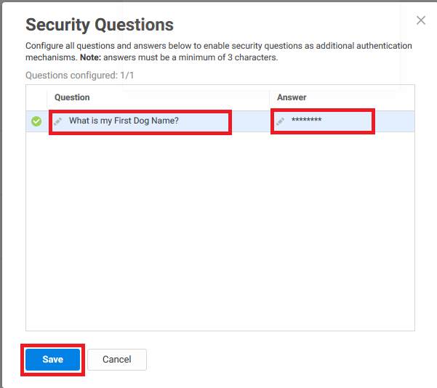Click the blank status column header cell
Image resolution: width=437 pixels, height=388 pixels.
36,97
